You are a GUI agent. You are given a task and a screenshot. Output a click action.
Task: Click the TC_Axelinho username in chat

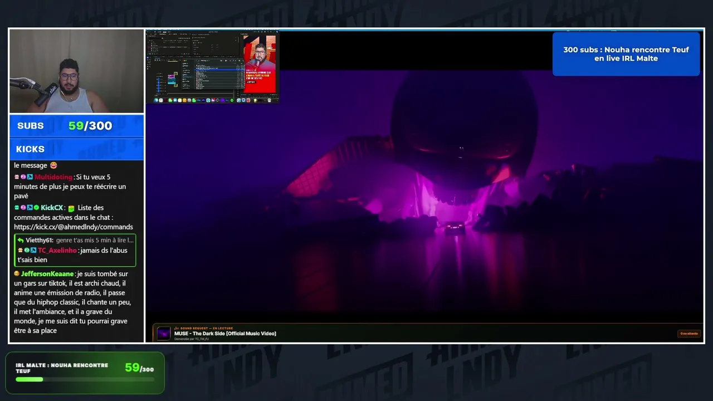(57, 251)
